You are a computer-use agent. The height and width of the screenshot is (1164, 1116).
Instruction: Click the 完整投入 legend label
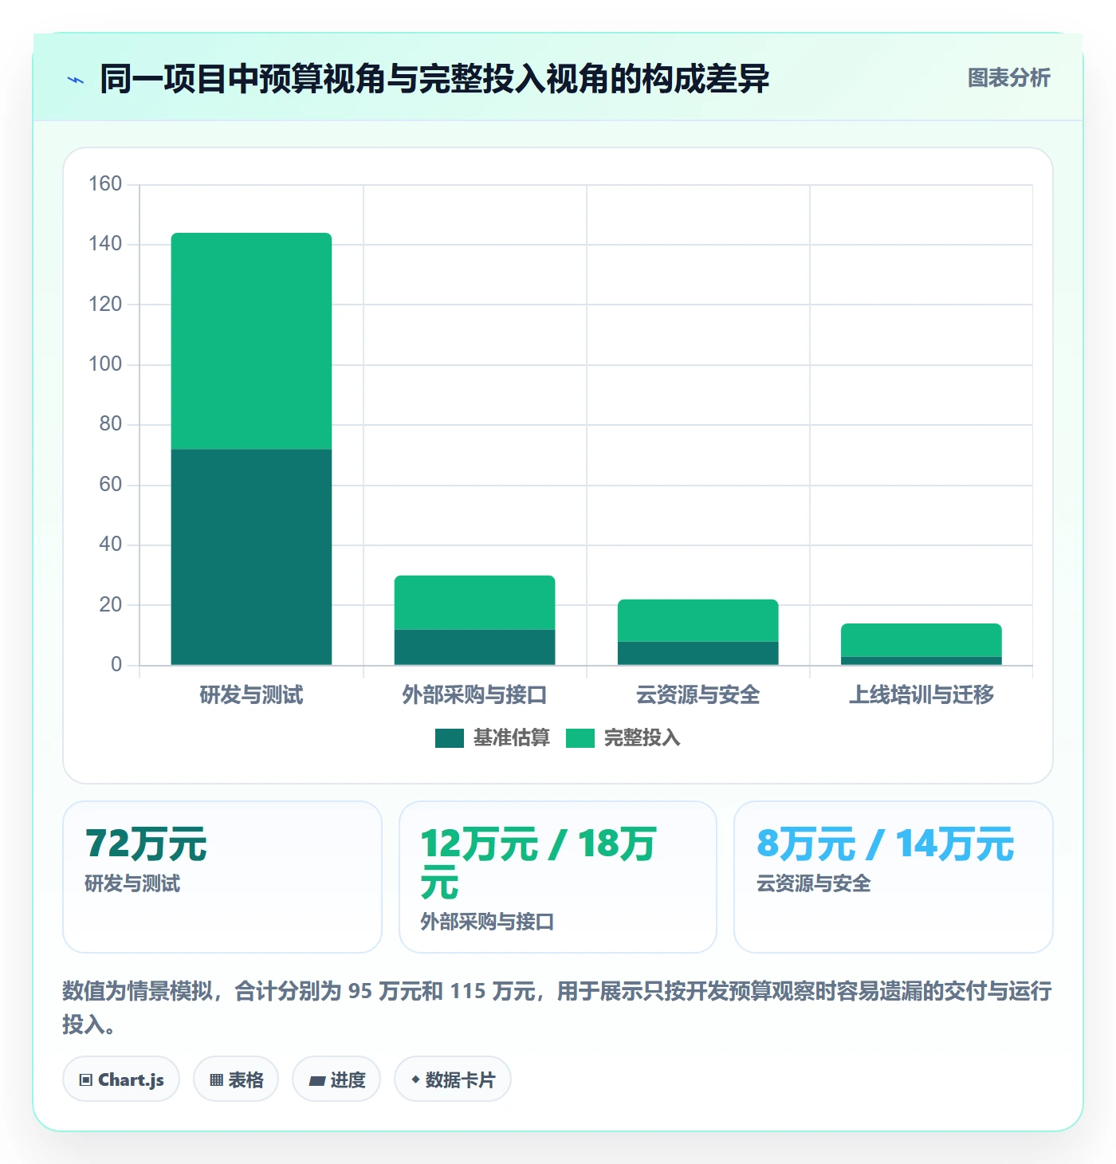click(642, 738)
